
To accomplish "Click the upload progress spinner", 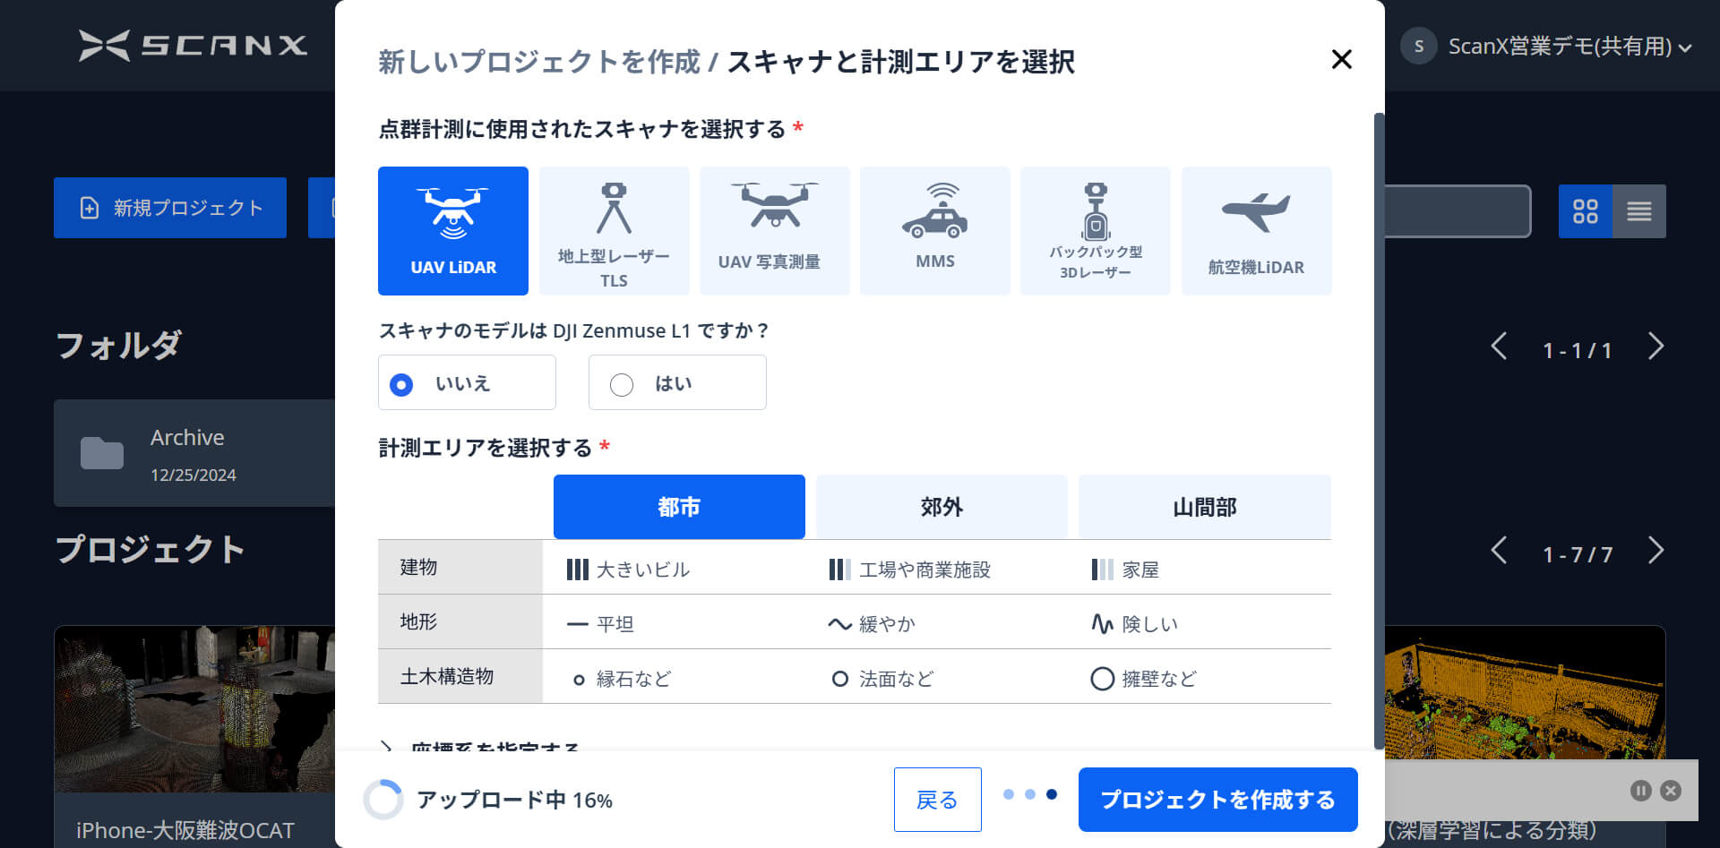I will point(383,800).
